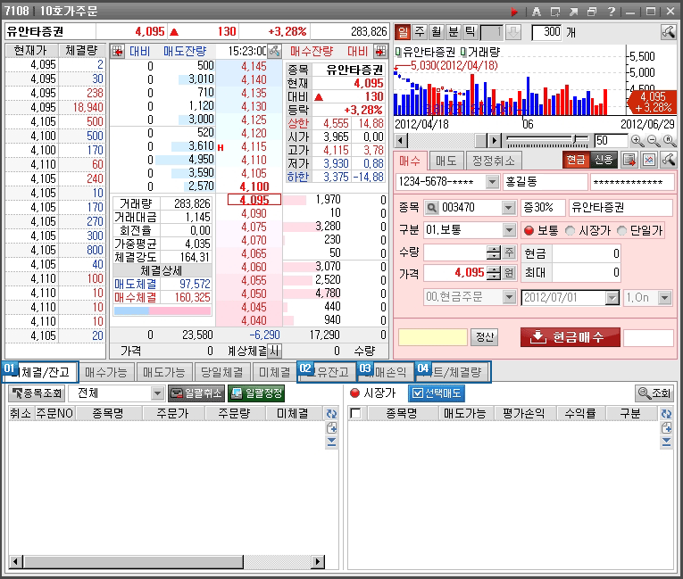The image size is (683, 579).
Task: Click the add-page icon under left refresh
Action: click(331, 428)
